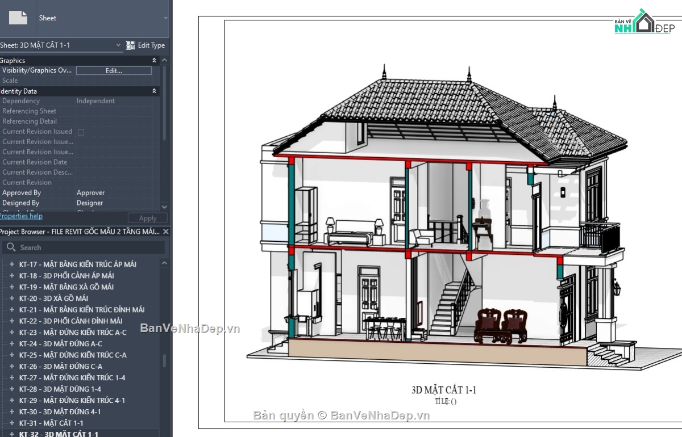Click the Edit Type button

[x=145, y=45]
